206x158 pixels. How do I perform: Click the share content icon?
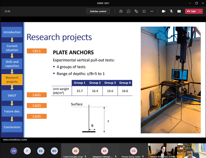179,11
